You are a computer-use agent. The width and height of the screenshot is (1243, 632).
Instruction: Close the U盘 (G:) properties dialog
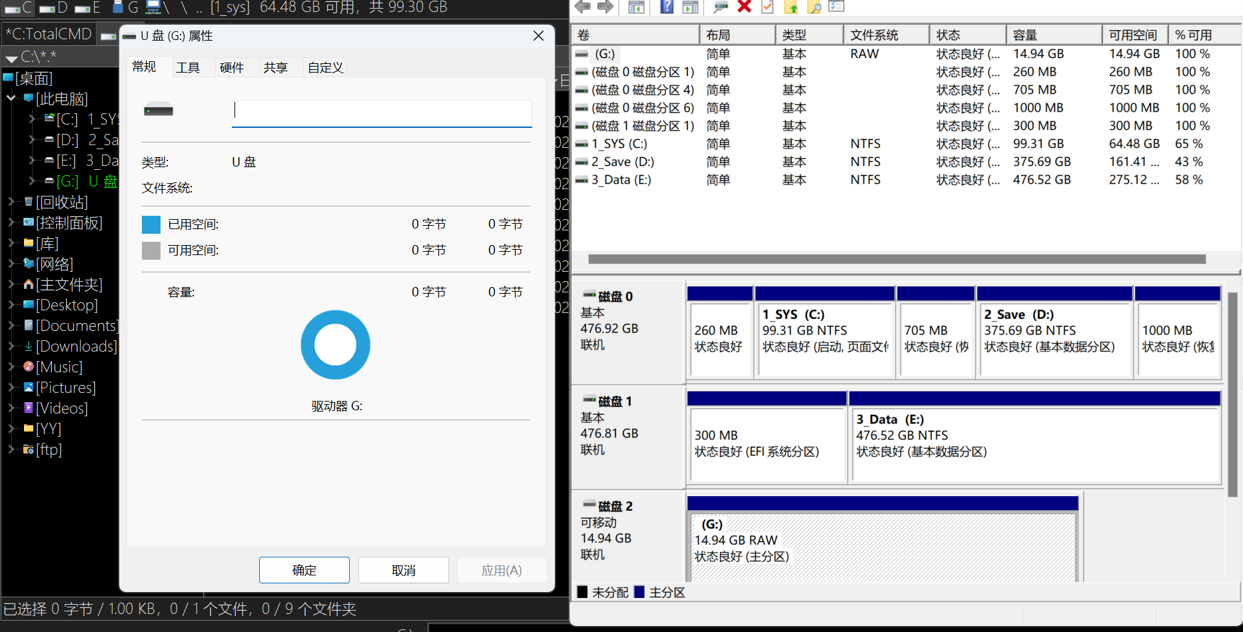[539, 36]
